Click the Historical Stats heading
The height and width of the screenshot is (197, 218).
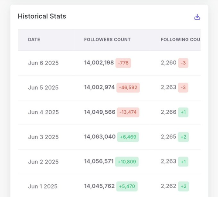[42, 16]
